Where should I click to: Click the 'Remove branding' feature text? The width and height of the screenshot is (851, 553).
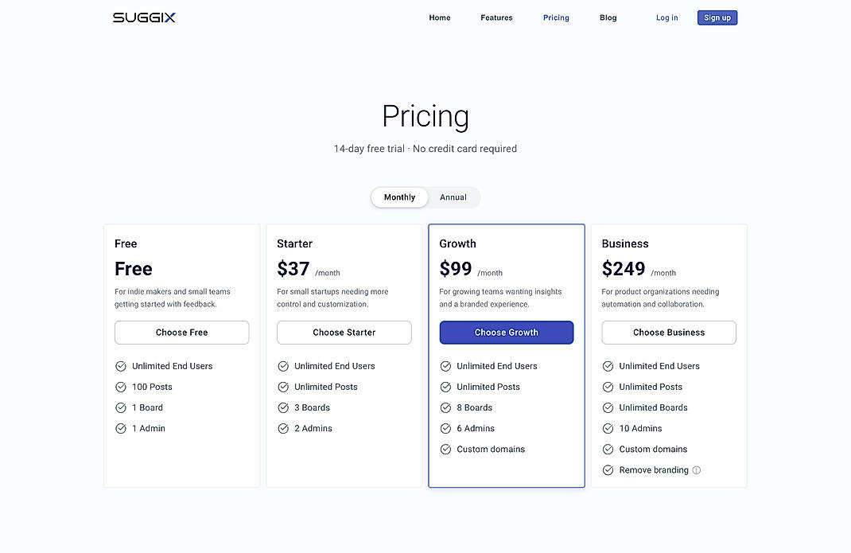coord(654,470)
